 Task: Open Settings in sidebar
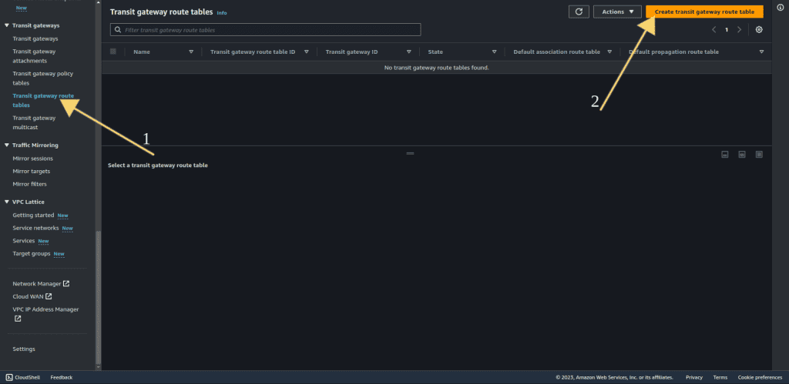tap(24, 349)
